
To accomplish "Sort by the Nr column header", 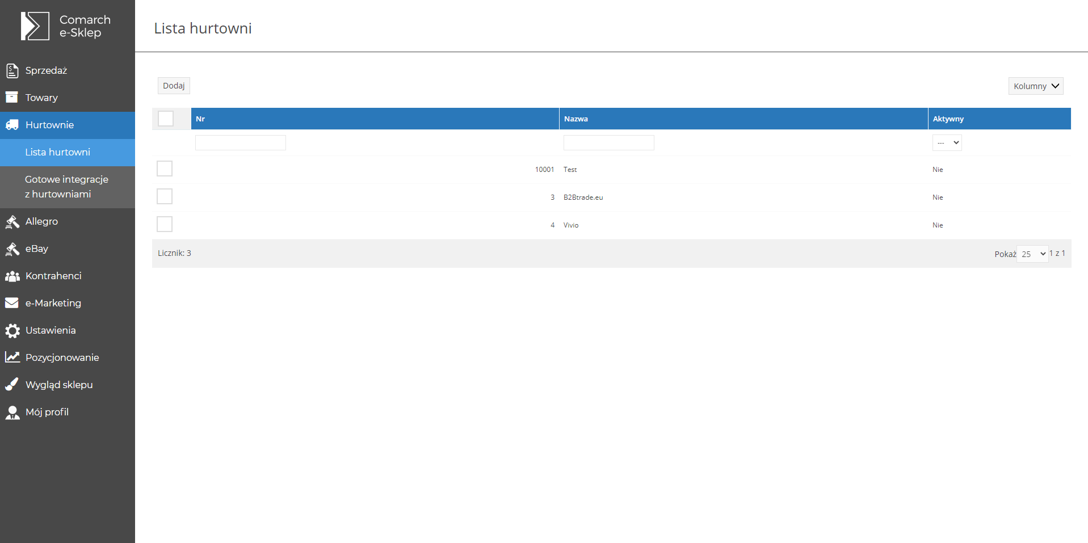I will point(375,119).
